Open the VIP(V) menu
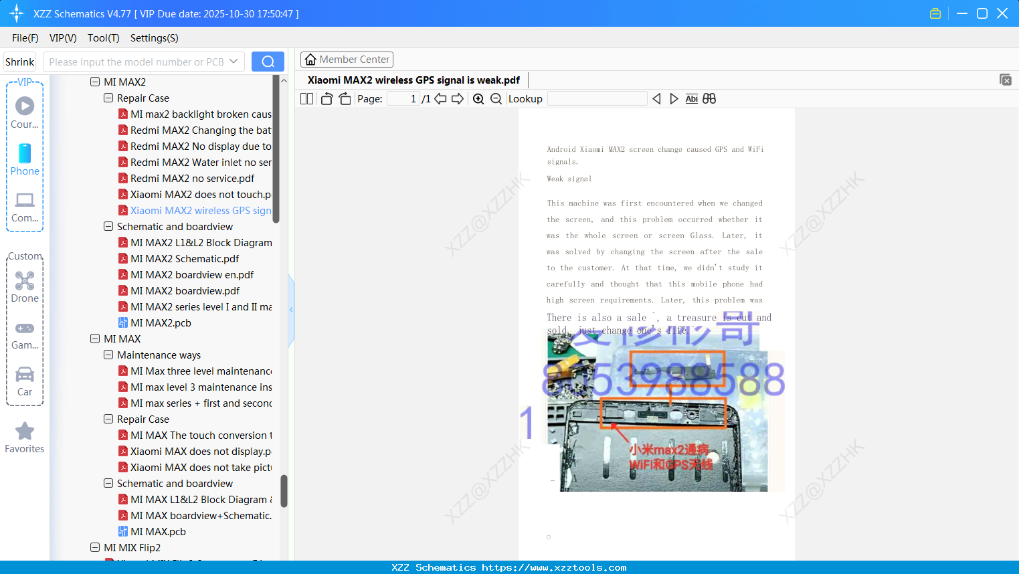Image resolution: width=1019 pixels, height=574 pixels. [63, 38]
